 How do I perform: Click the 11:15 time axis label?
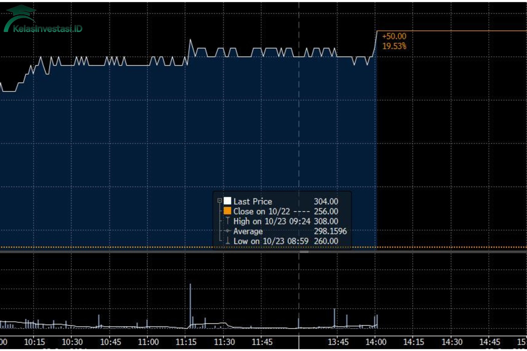(186, 342)
